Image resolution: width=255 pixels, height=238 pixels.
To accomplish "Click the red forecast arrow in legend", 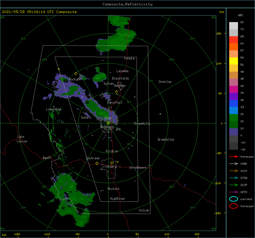I will 233,156.
